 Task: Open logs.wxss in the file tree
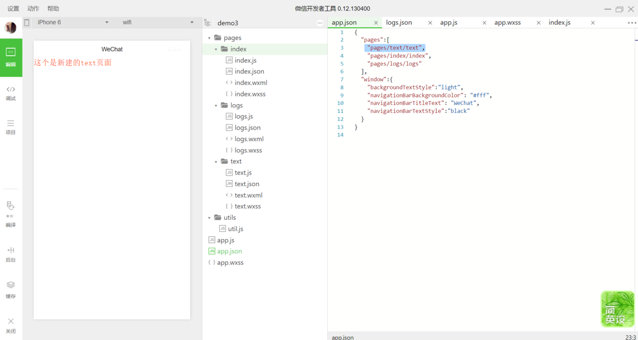pos(249,150)
